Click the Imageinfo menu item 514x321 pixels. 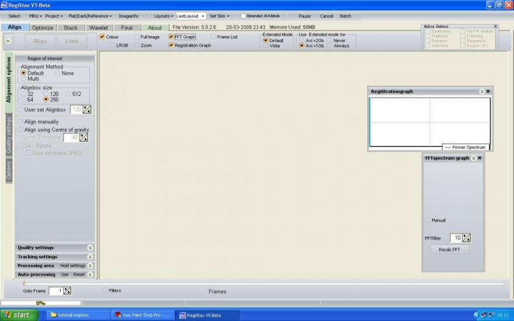(x=128, y=16)
